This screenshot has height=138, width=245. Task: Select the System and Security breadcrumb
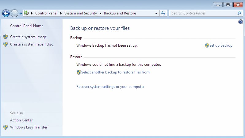click(x=81, y=13)
